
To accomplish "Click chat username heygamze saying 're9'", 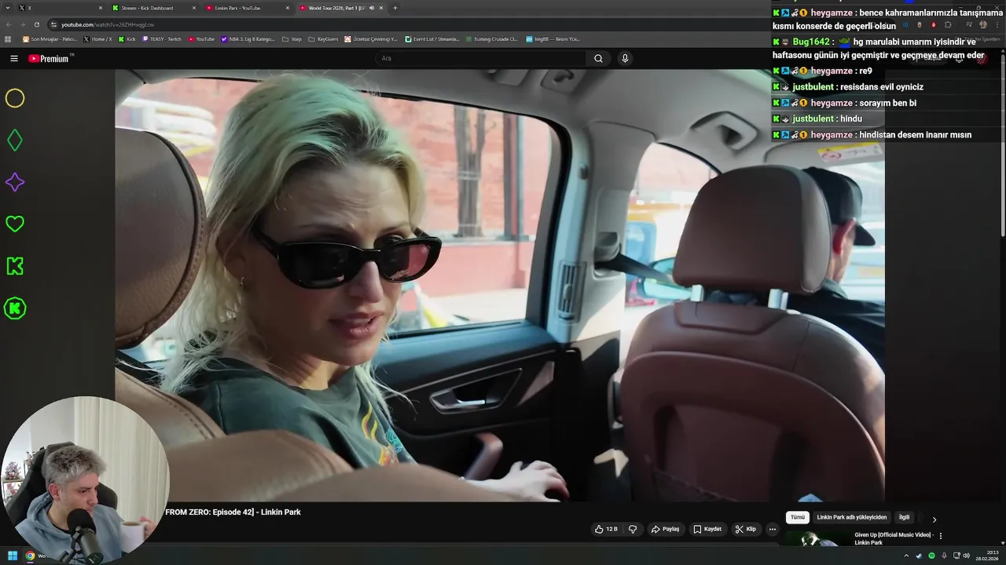I will click(x=832, y=71).
